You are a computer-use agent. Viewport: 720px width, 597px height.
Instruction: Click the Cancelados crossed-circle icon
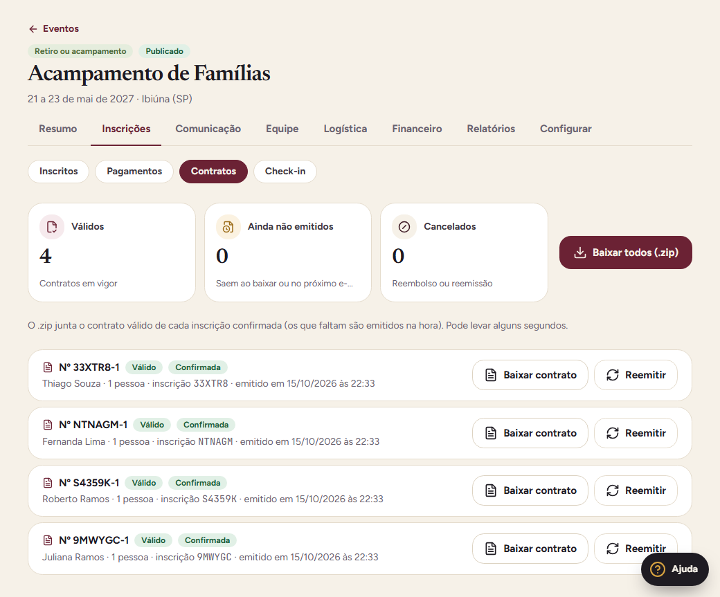404,227
